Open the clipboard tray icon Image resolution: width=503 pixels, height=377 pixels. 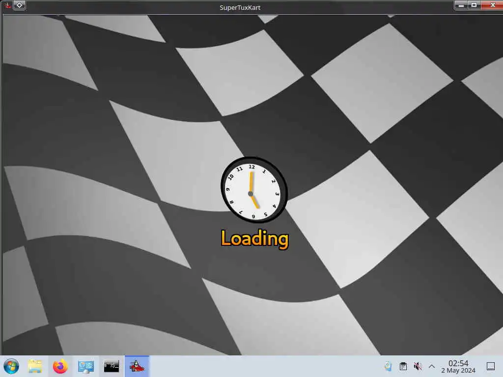(403, 366)
